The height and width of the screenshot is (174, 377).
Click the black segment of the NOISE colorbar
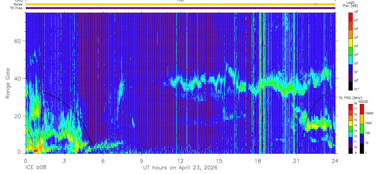362,149
